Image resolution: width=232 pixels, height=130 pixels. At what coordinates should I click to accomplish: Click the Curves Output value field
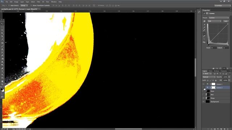pyautogui.click(x=226, y=48)
